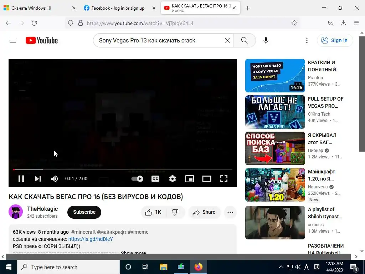Skip to the next video
Screen dimensions: 365x274
[38, 179]
